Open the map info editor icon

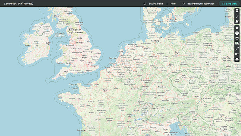click(237, 28)
